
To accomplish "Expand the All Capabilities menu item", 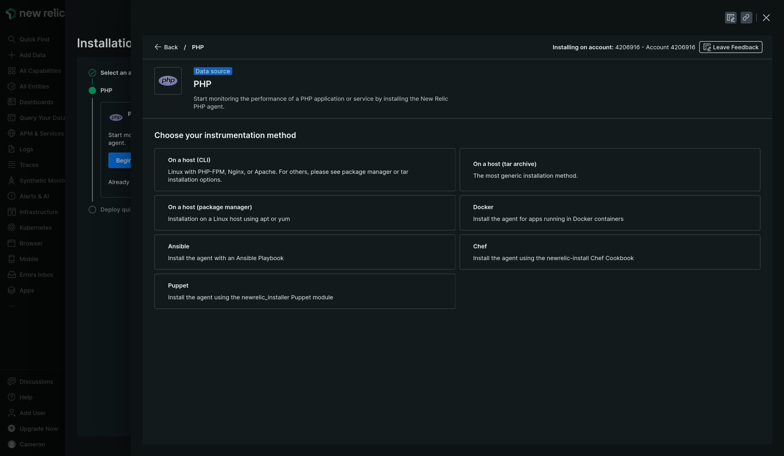I will point(40,70).
